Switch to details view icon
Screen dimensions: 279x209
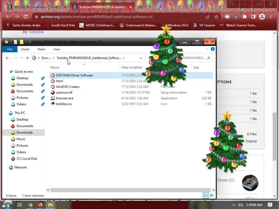tap(206, 195)
